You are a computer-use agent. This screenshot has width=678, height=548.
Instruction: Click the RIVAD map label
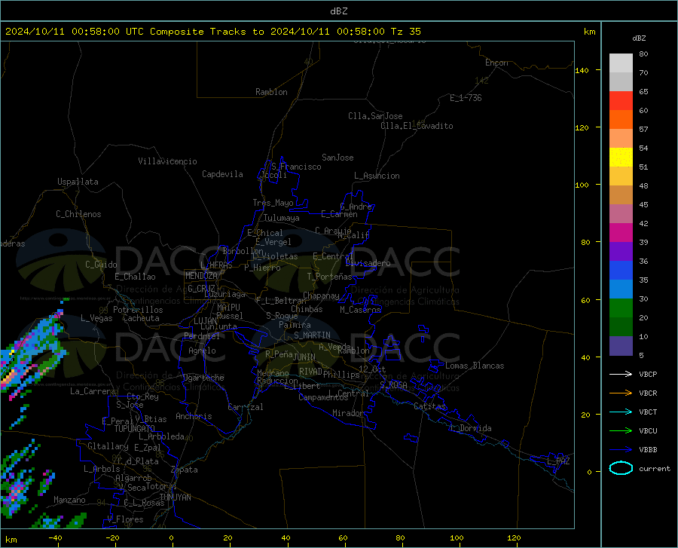click(310, 372)
